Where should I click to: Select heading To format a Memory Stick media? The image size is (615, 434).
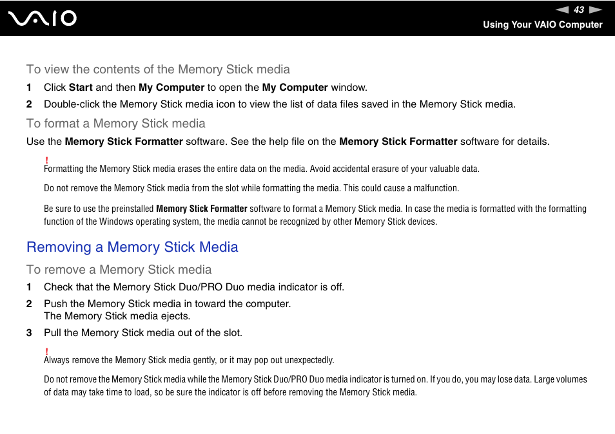[x=115, y=124]
